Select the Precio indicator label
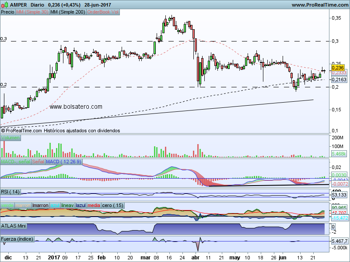Viewport: 350px width, 262px height. [x=7, y=12]
